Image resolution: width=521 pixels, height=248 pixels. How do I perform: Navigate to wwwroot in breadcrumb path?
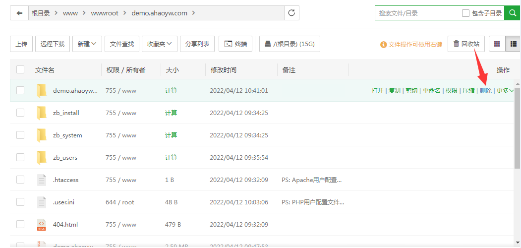[x=105, y=13]
